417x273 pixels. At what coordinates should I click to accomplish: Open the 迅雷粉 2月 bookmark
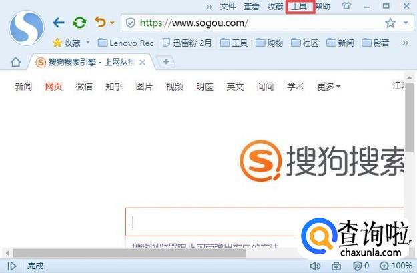pos(187,43)
